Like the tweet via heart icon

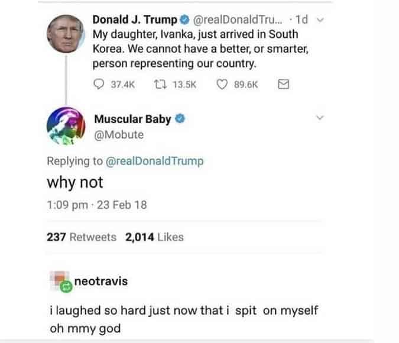pos(222,85)
